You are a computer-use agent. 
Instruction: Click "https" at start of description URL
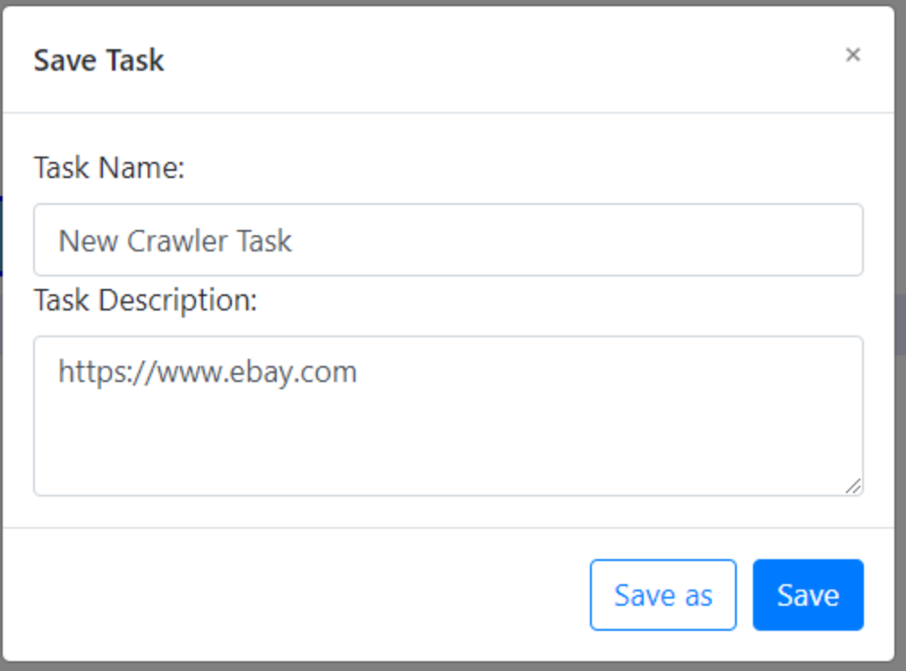coord(92,372)
